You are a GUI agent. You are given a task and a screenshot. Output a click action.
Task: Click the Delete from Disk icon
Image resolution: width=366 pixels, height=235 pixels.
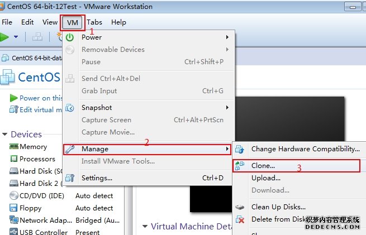(240, 220)
